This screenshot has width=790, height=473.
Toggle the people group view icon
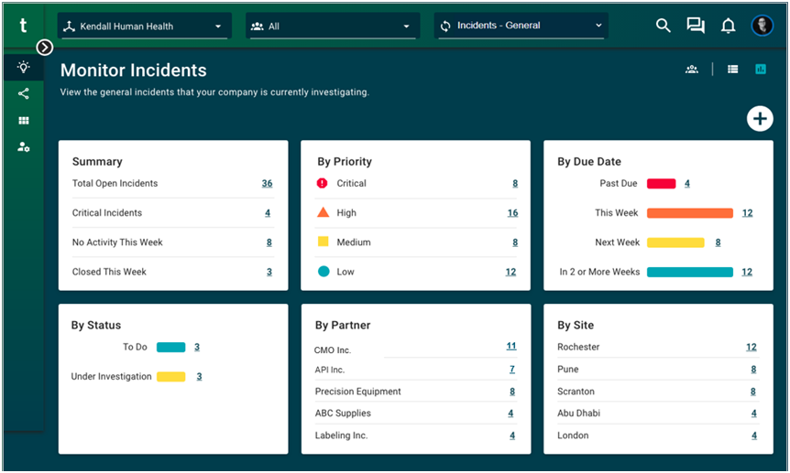click(x=692, y=70)
